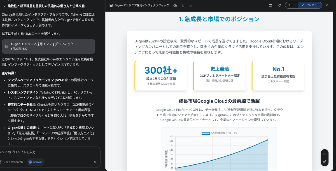
Task: Click heading 成長市場Google Cloudの最前線で活躍
Action: click(219, 101)
